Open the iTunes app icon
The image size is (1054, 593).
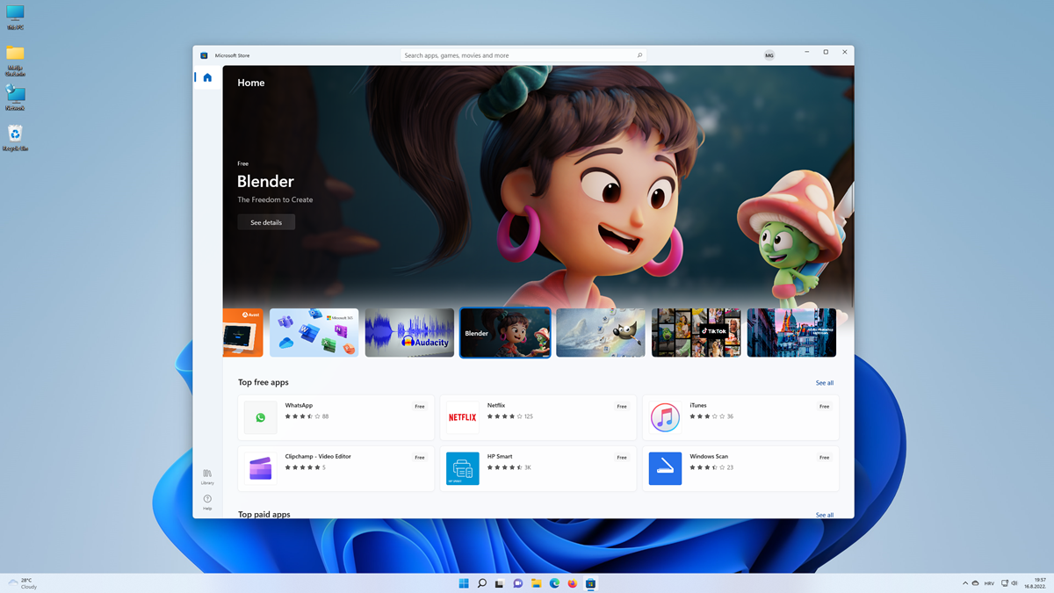[665, 417]
